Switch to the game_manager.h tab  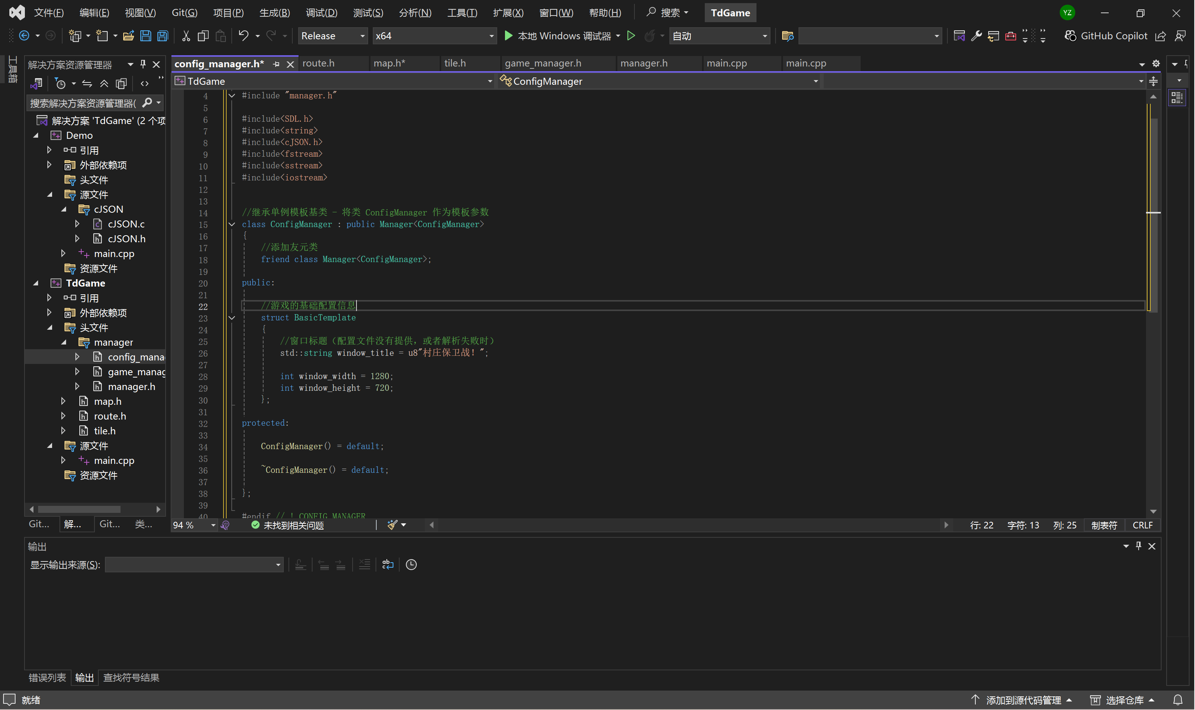(x=543, y=63)
